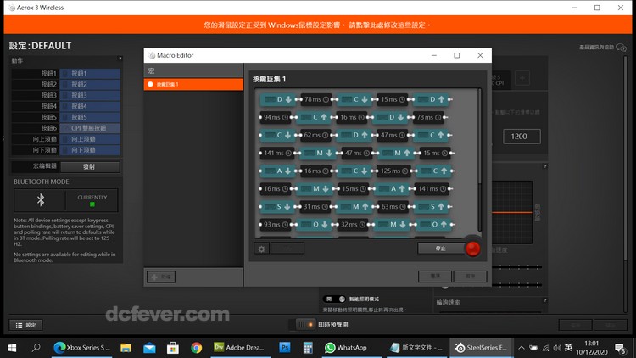Open taskbar search
636x358 pixels.
pyautogui.click(x=36, y=348)
